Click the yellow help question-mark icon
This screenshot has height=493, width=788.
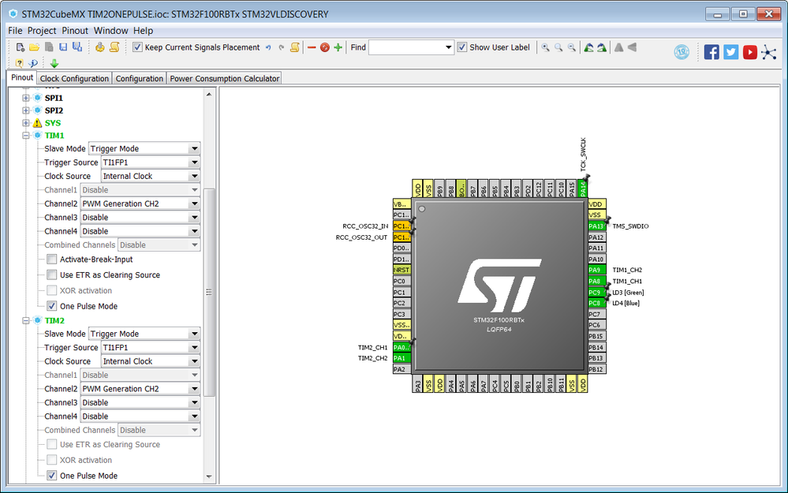19,63
